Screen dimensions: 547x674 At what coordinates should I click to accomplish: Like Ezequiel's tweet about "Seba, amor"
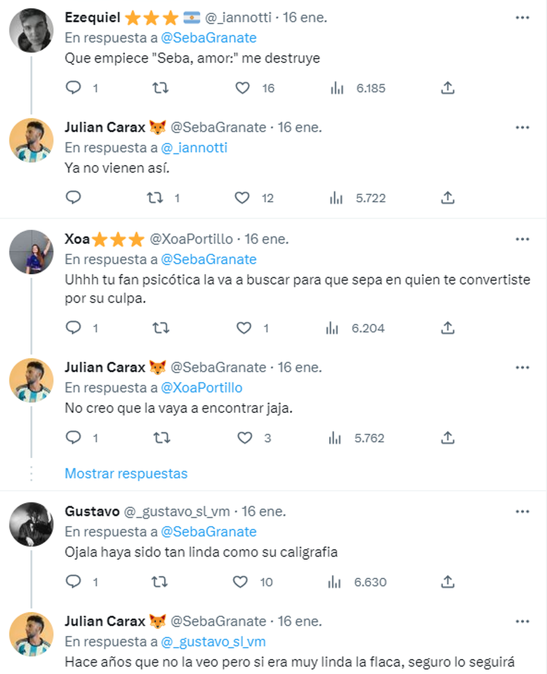(242, 88)
